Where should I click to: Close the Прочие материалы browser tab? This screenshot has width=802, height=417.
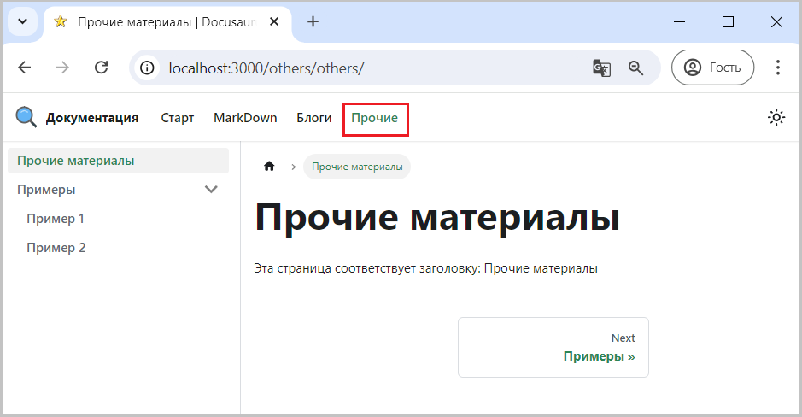pyautogui.click(x=274, y=21)
